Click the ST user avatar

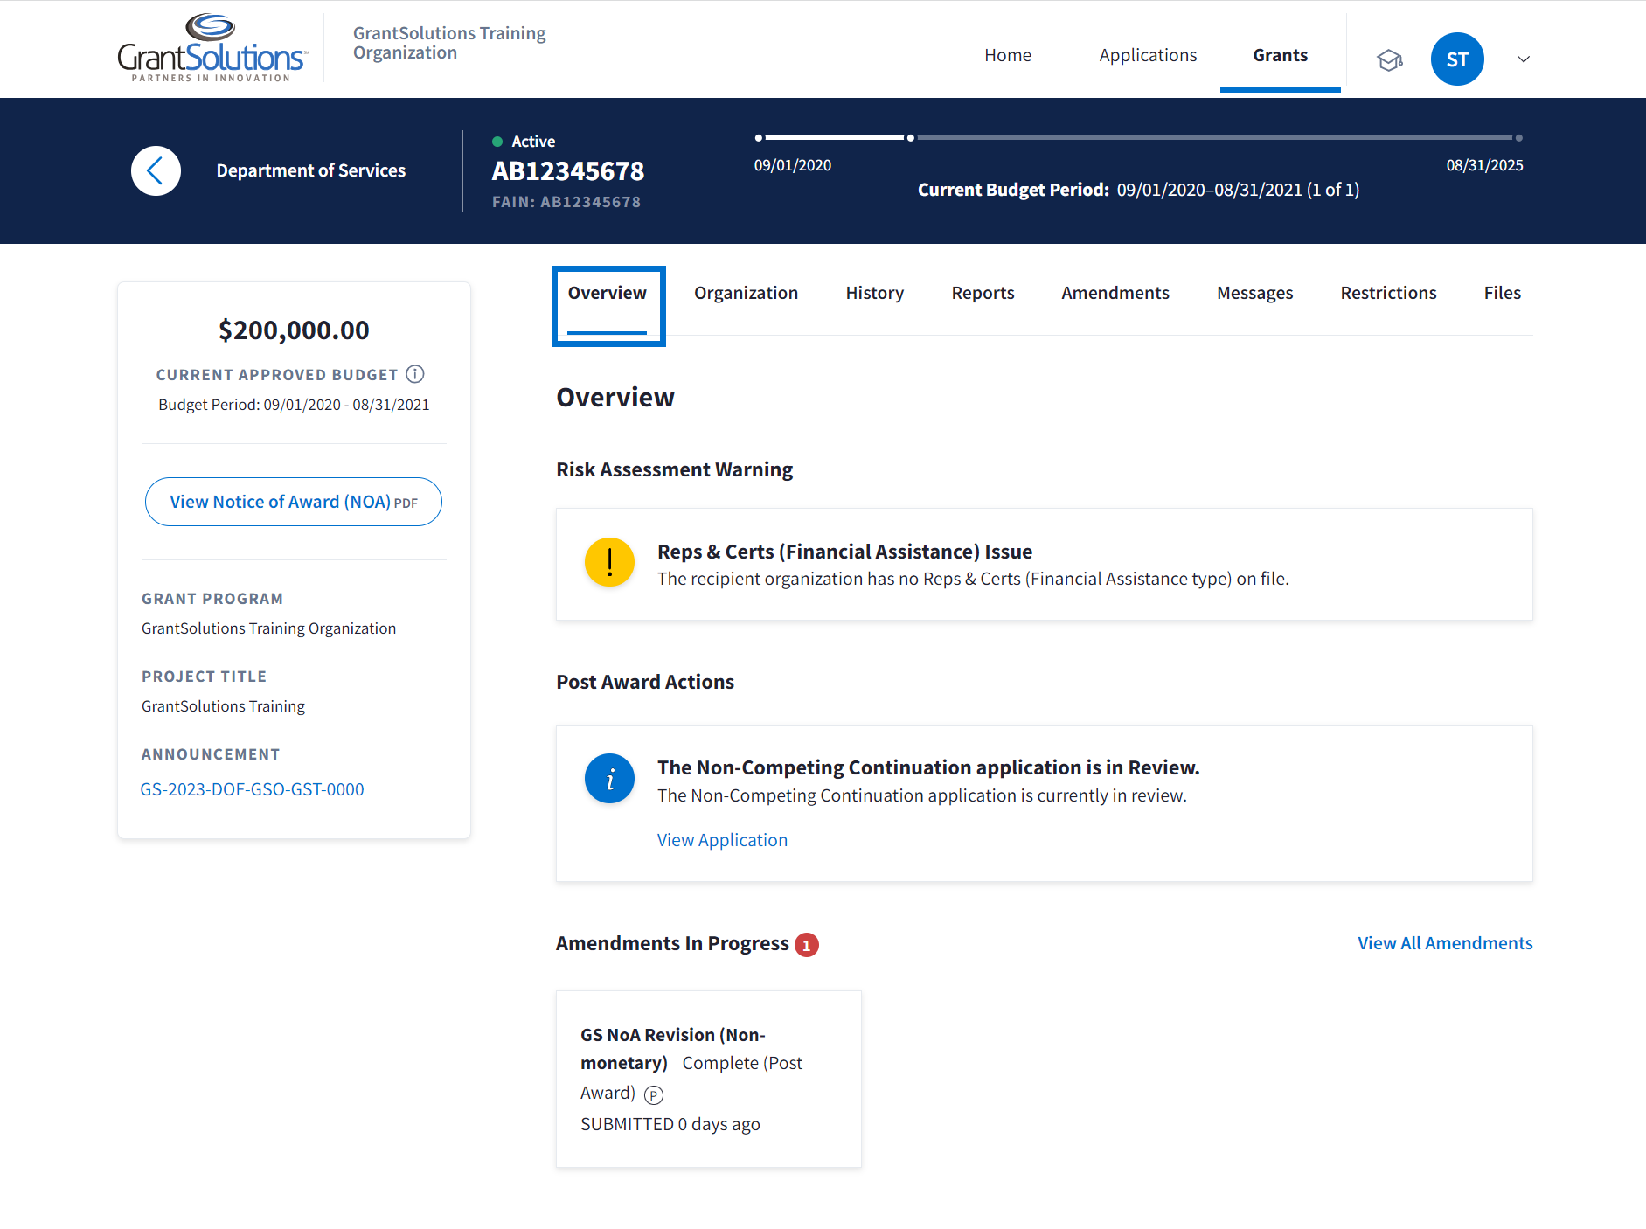[1456, 59]
